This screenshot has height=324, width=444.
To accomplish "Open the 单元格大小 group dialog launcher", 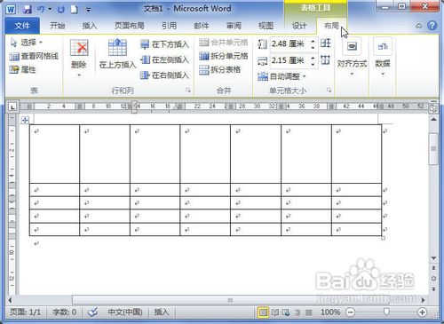I will tap(329, 91).
